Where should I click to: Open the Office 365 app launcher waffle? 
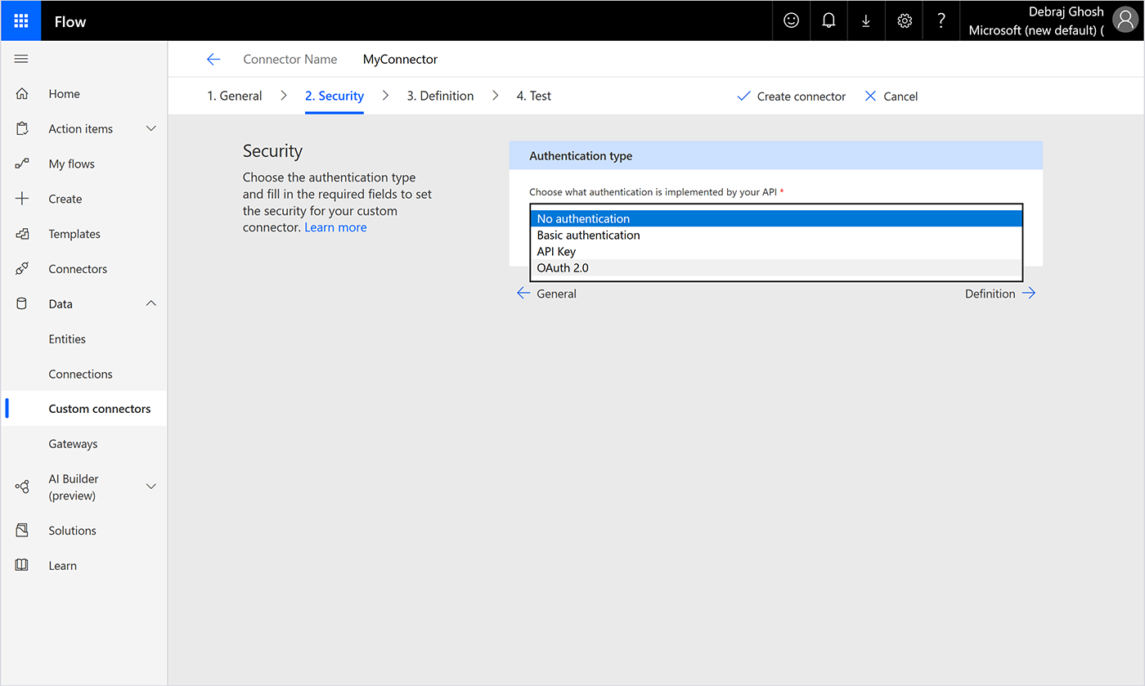(20, 20)
